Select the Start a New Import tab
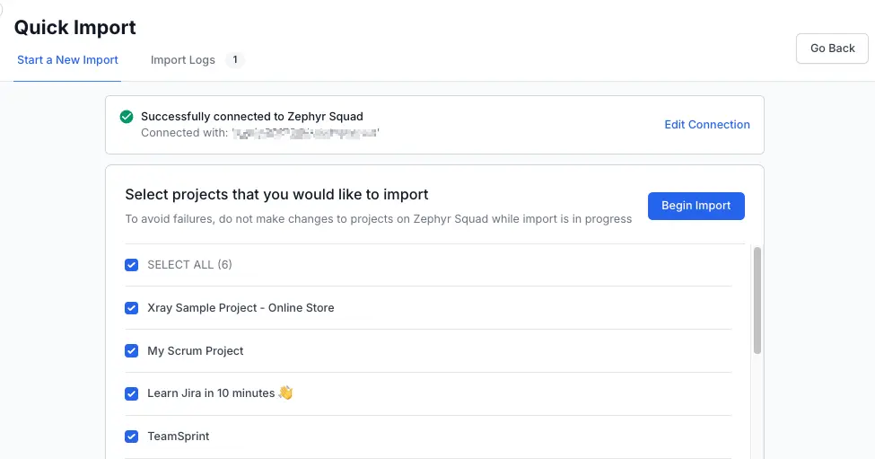Screen dimensions: 875x459 (x=67, y=60)
